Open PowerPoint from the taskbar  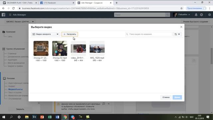click(42, 117)
